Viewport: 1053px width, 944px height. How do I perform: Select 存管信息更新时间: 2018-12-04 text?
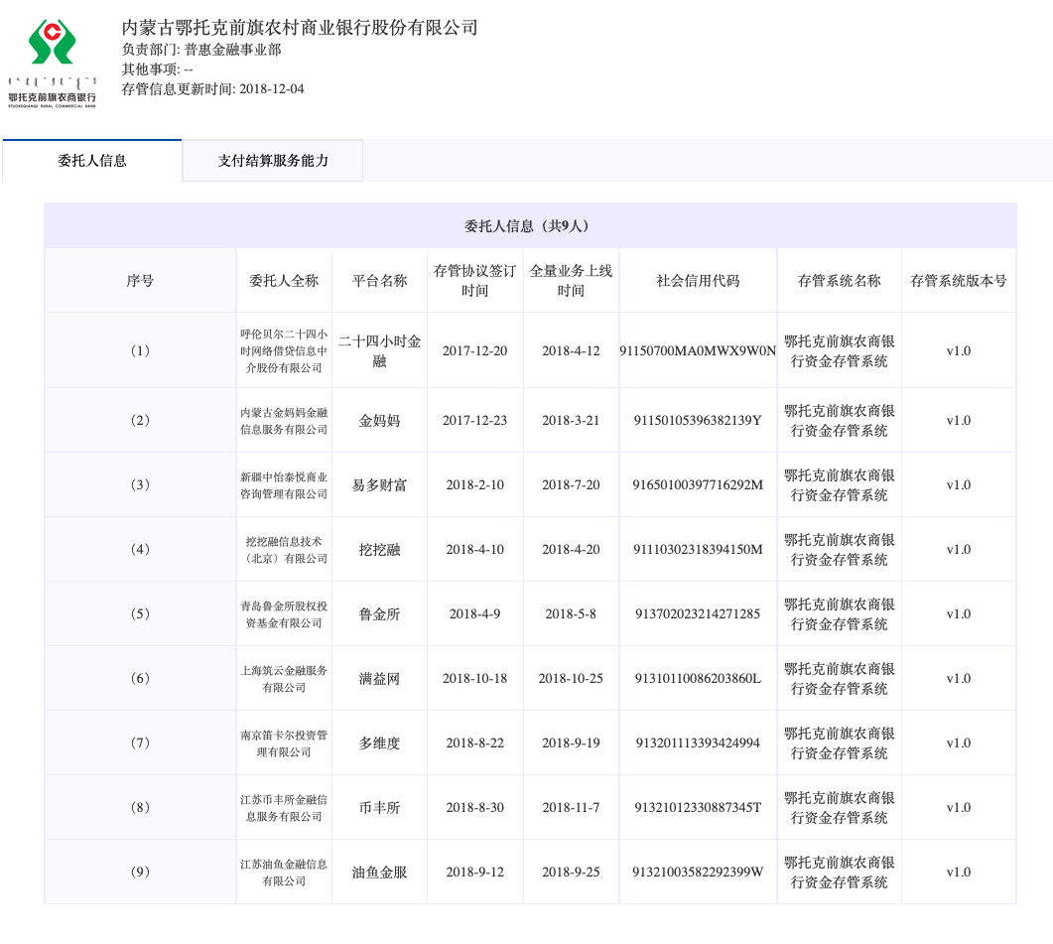pyautogui.click(x=213, y=88)
